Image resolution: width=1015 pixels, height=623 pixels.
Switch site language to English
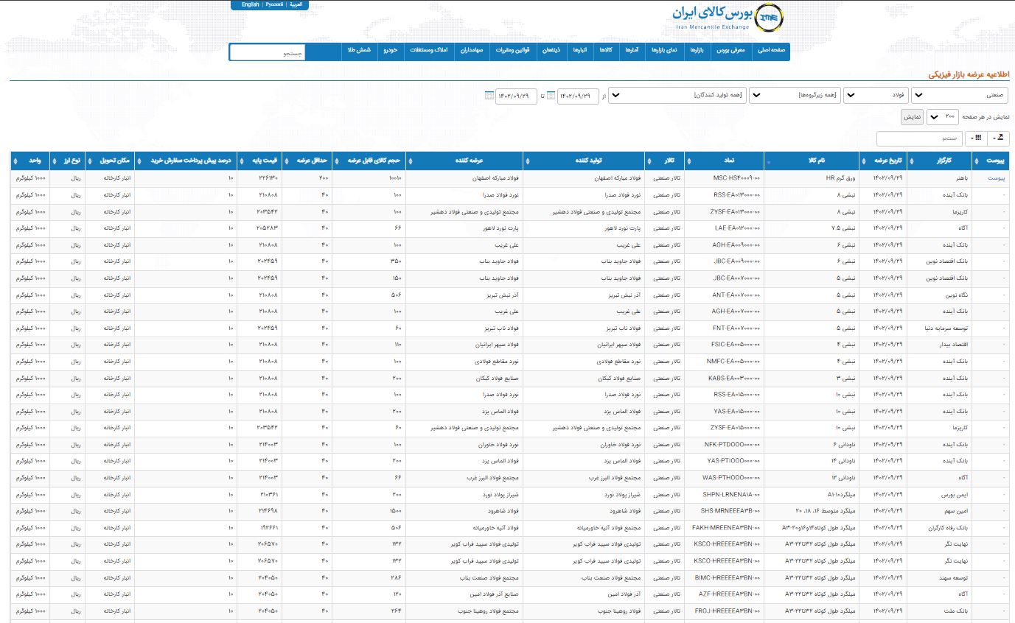250,4
